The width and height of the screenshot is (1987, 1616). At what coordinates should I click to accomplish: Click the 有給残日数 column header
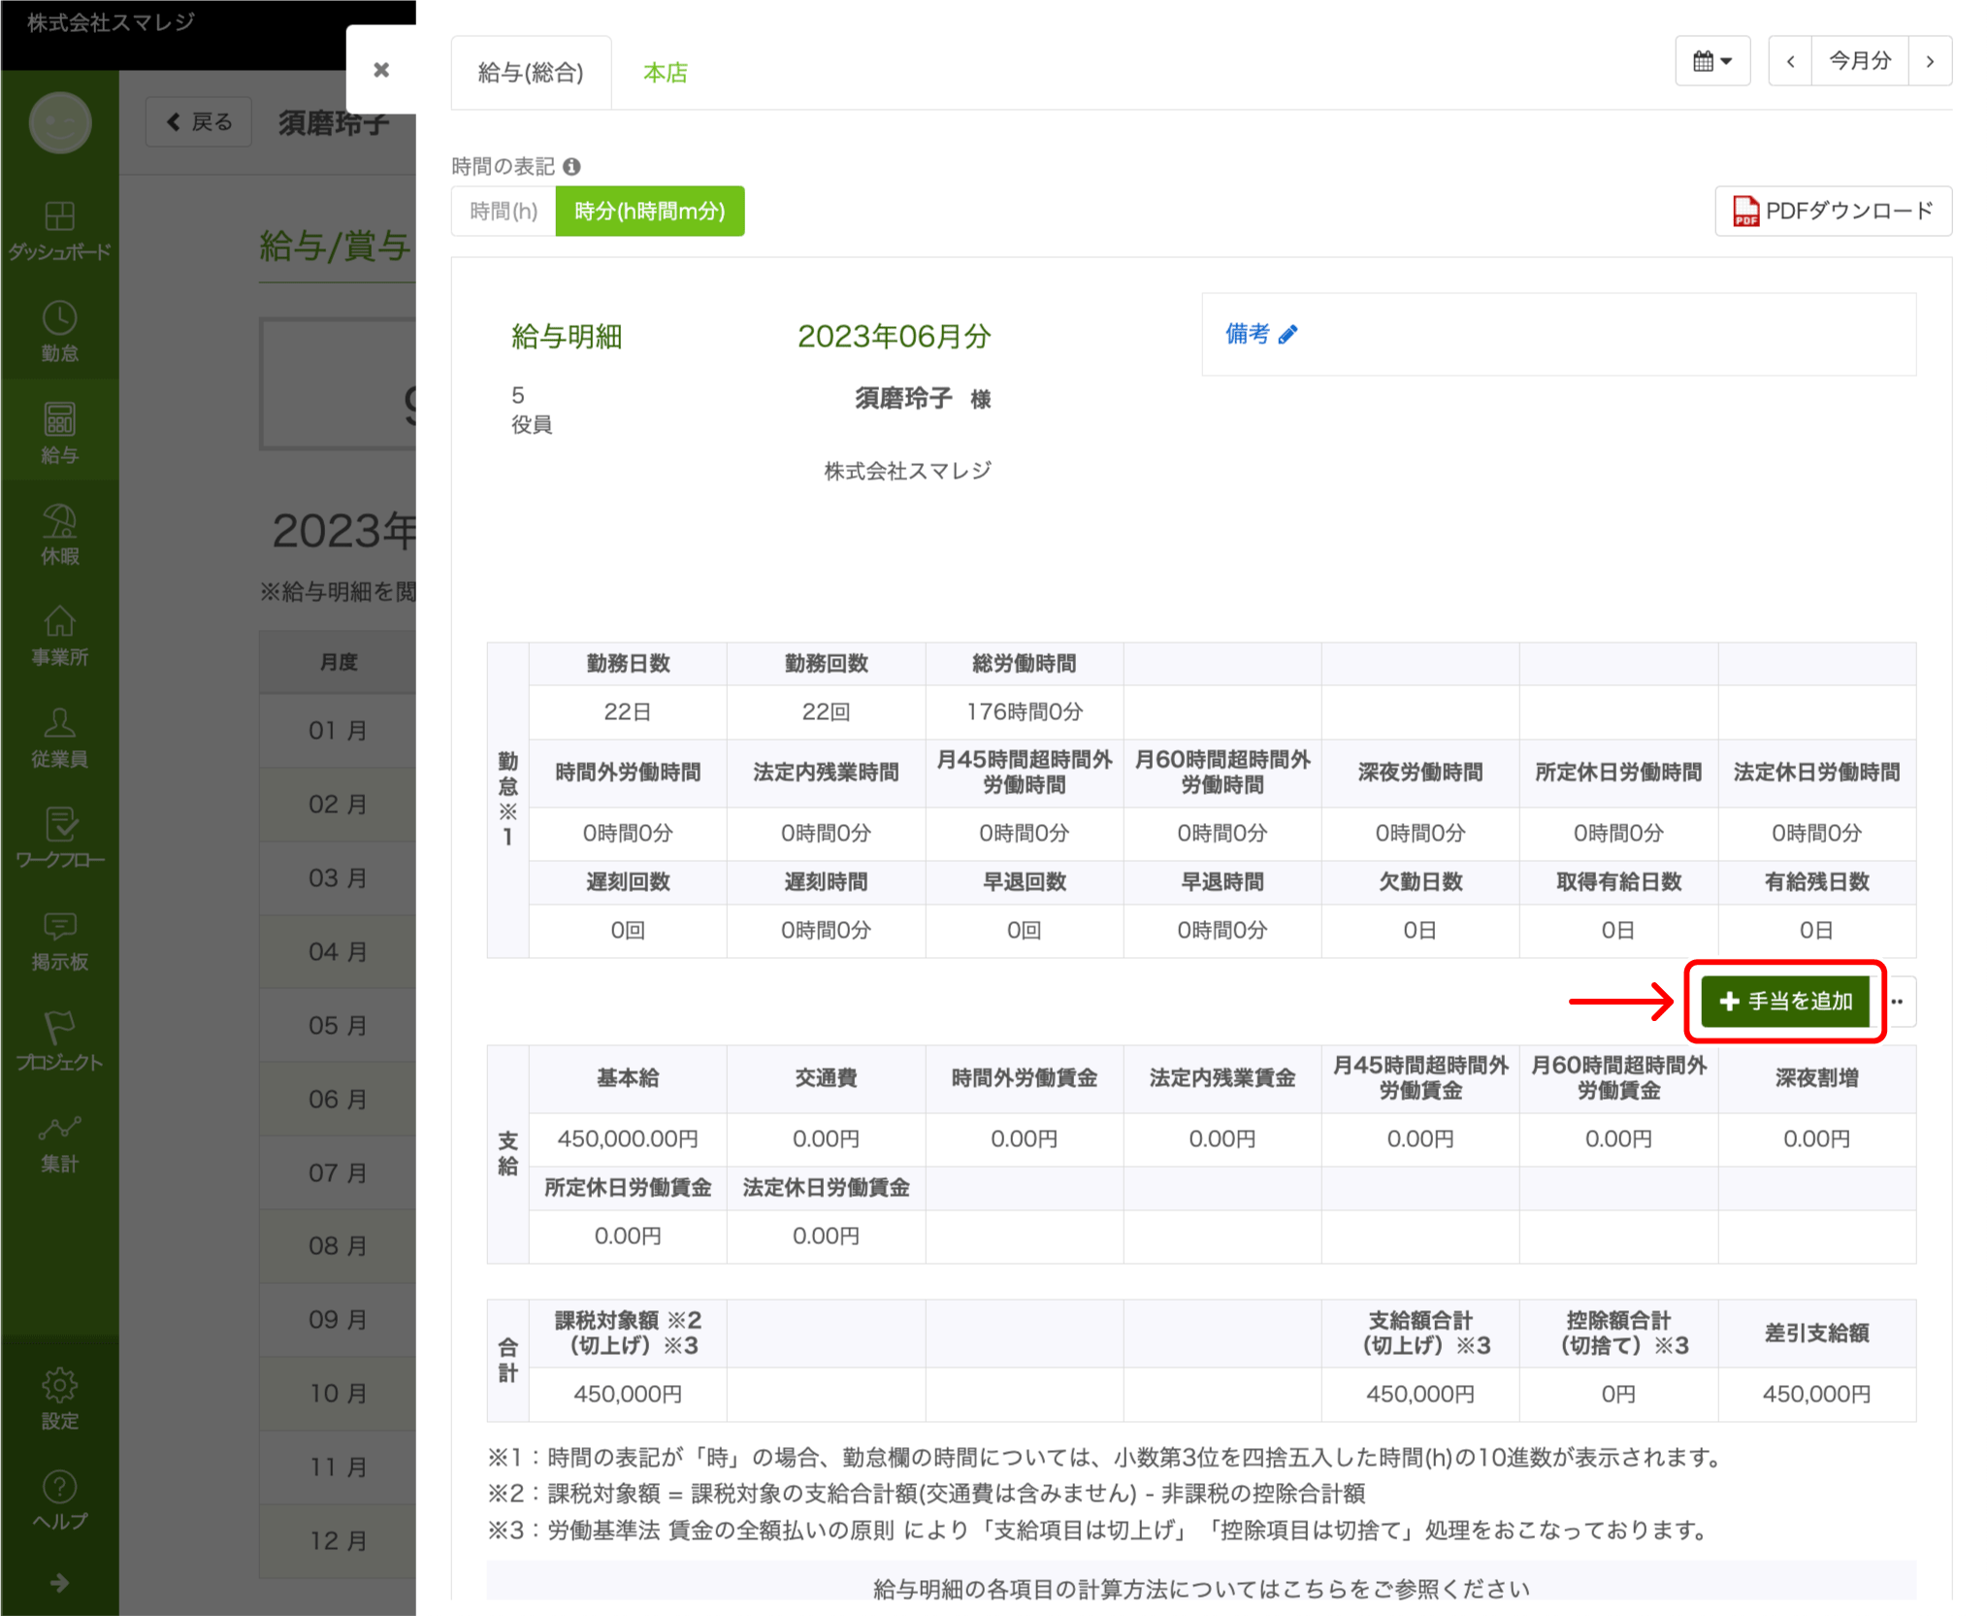point(1817,881)
